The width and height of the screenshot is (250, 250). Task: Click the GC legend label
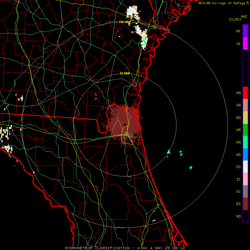pos(238,191)
